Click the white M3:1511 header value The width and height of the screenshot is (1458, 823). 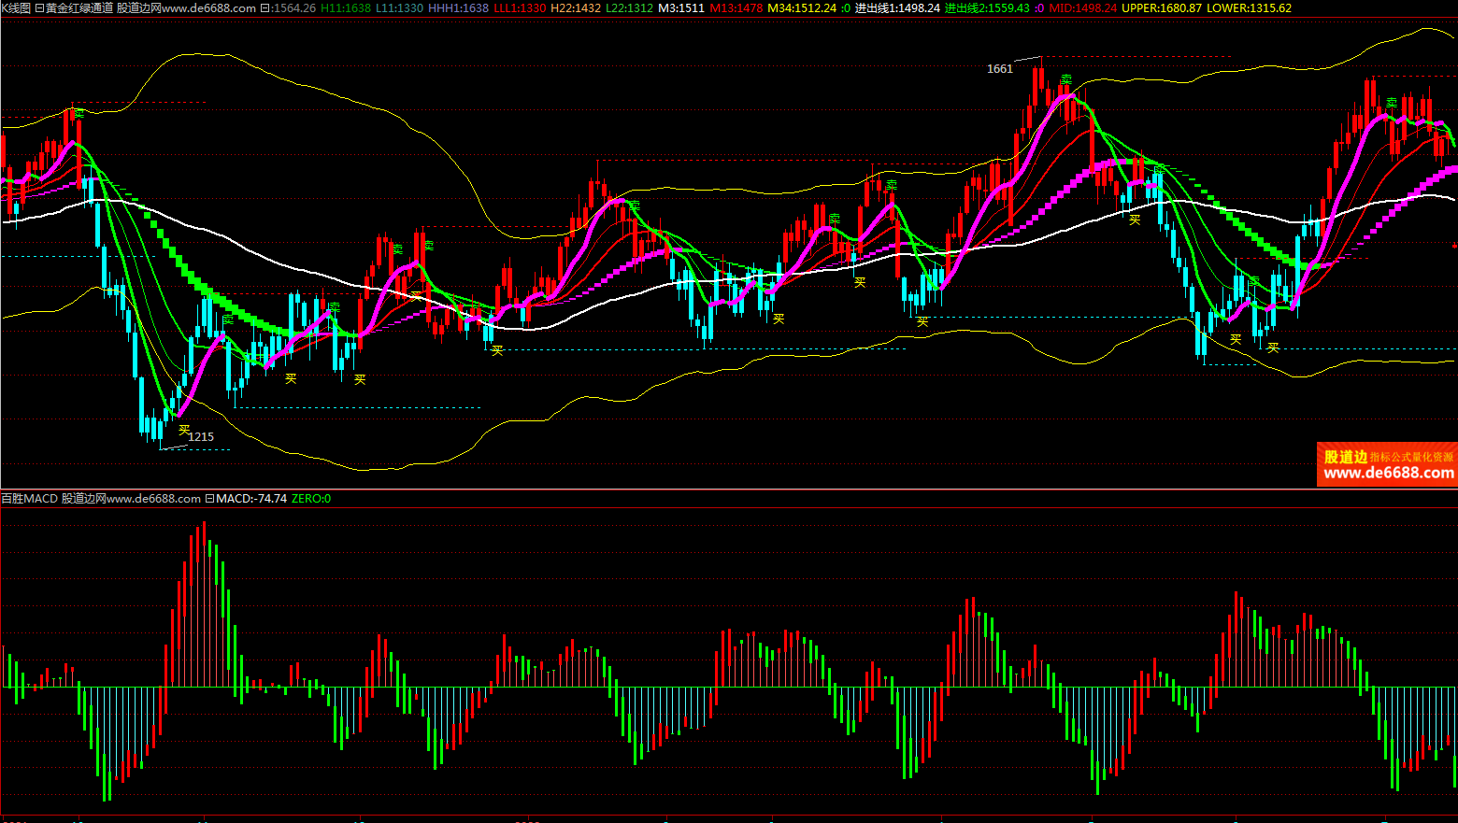point(681,7)
